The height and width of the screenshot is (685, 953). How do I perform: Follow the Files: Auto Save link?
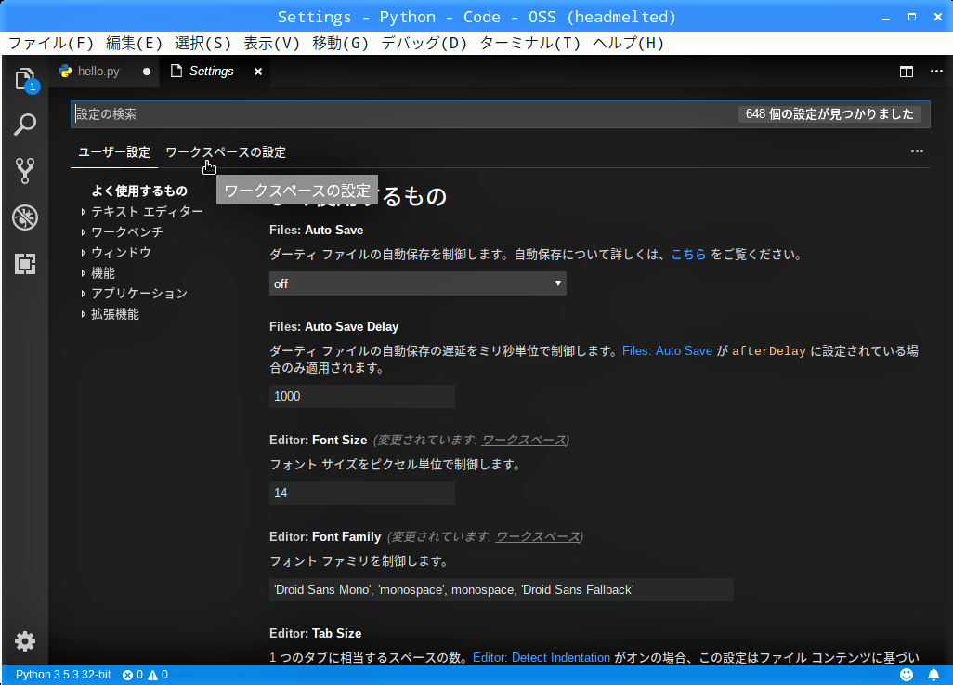[x=667, y=351]
